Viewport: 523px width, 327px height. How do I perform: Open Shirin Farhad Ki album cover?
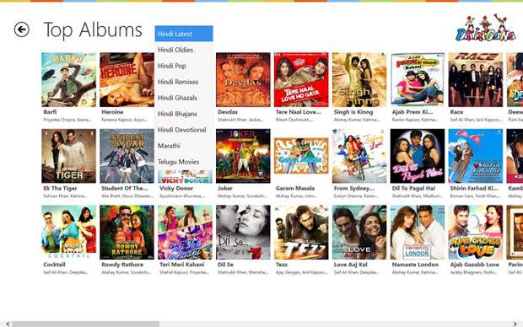[x=476, y=156]
